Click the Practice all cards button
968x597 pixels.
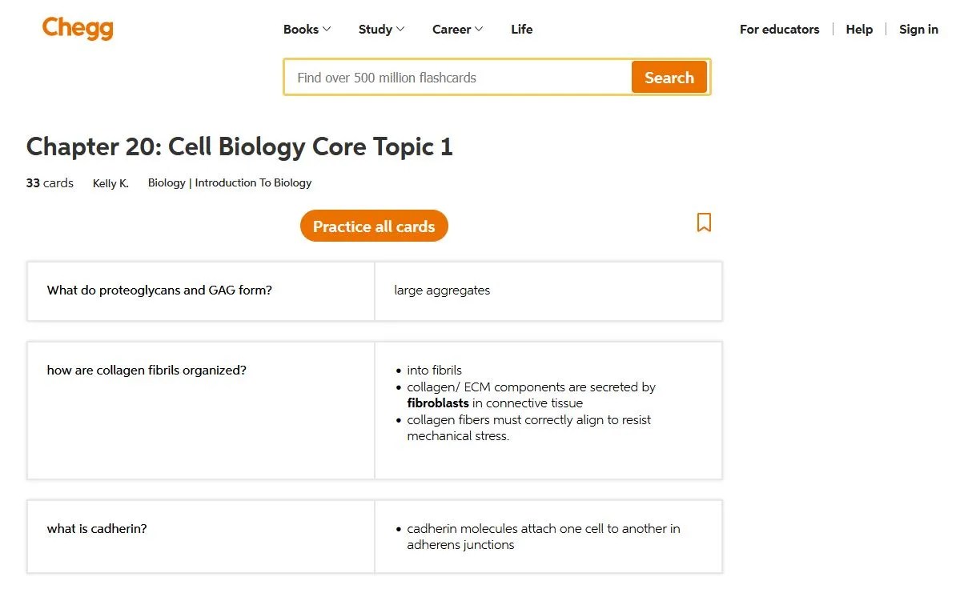click(x=373, y=226)
